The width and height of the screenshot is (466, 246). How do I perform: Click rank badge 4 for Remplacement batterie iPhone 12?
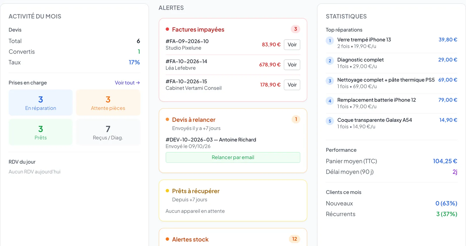tap(330, 101)
